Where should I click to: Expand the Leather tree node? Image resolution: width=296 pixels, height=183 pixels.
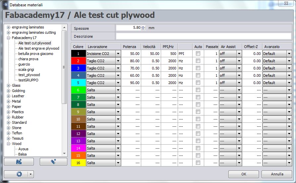coord(8,96)
